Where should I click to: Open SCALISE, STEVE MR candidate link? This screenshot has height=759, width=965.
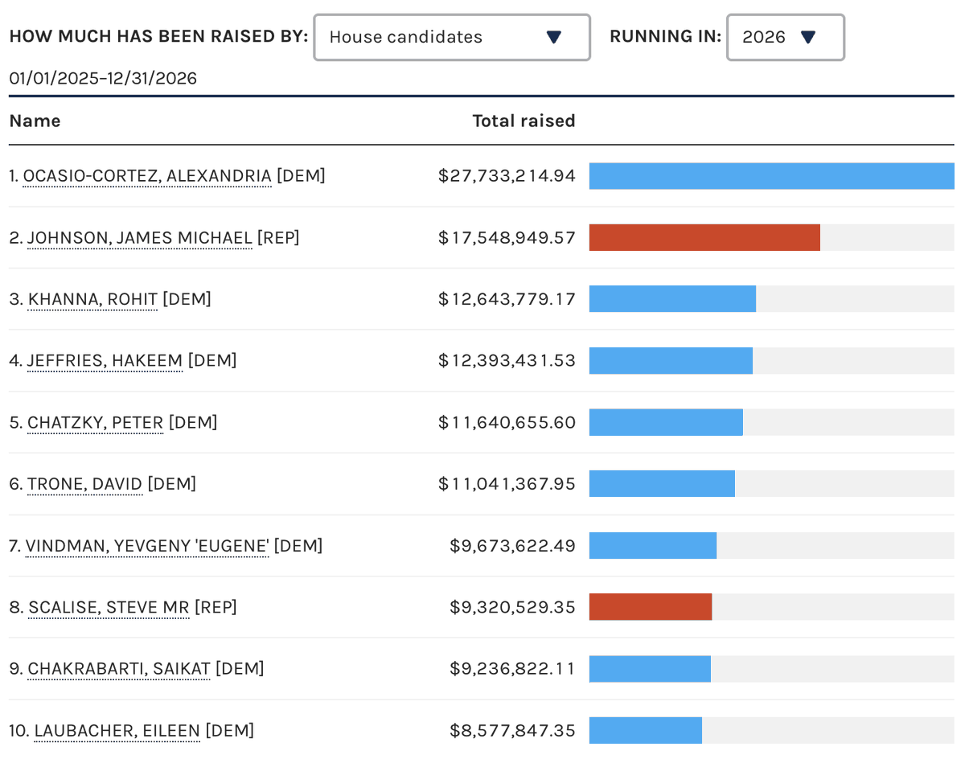pos(109,607)
